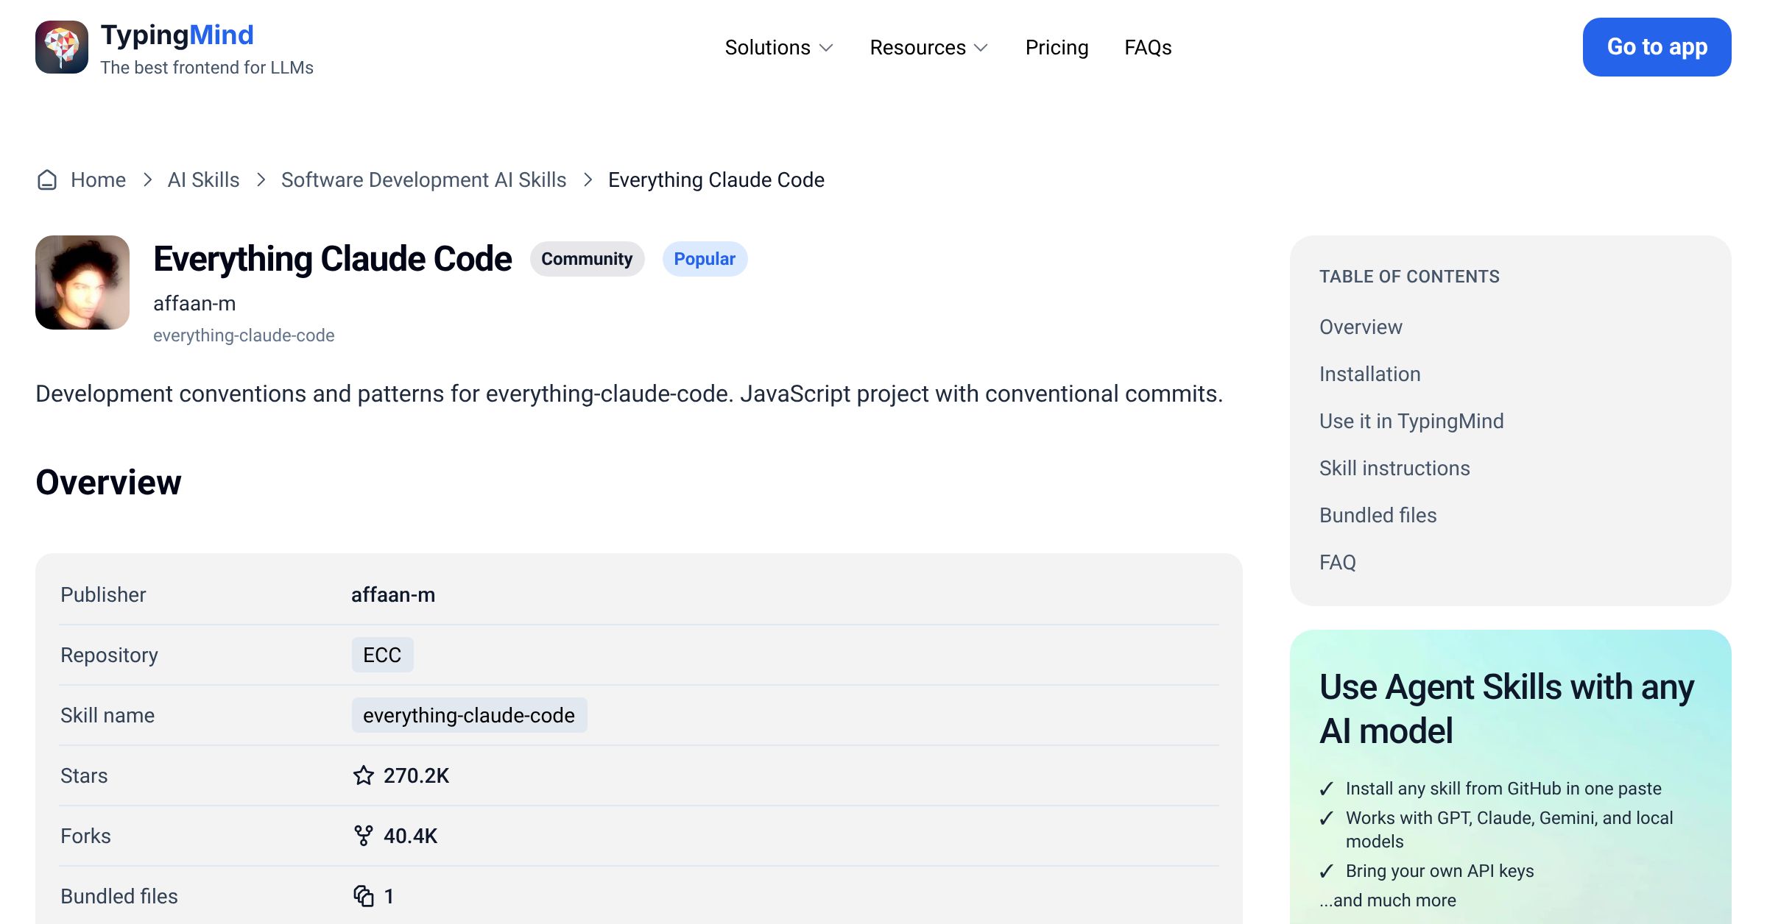Click the home icon in breadcrumb
The image size is (1767, 924).
click(47, 180)
